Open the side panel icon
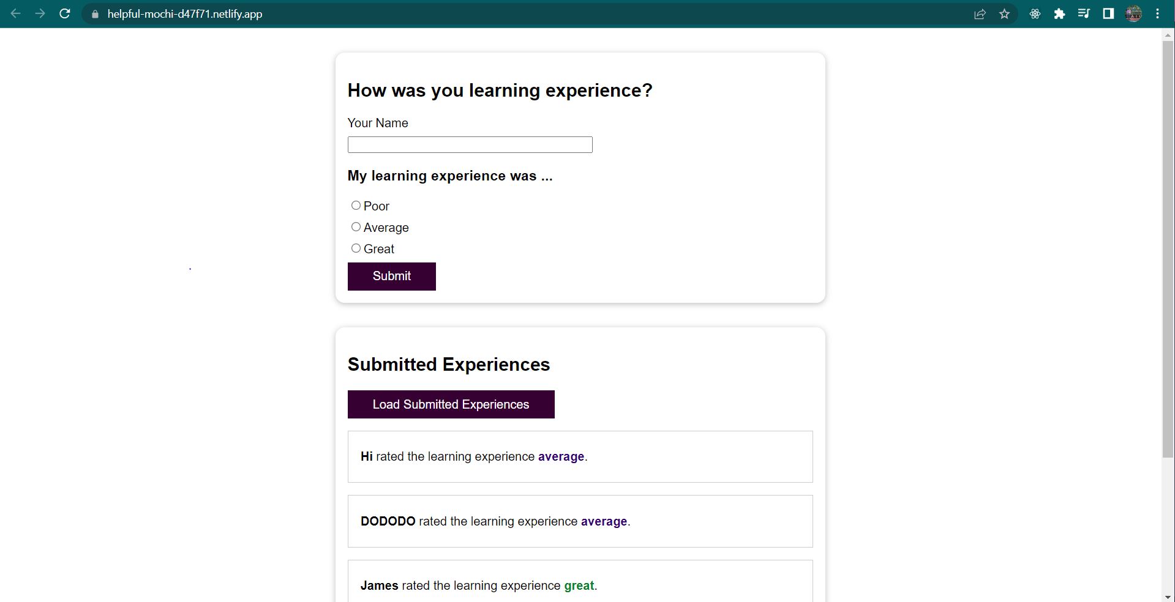The width and height of the screenshot is (1175, 602). coord(1108,13)
